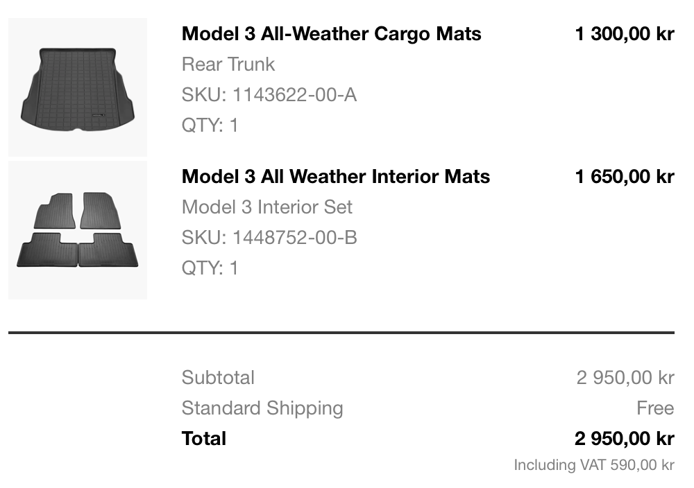This screenshot has height=488, width=694.
Task: Click the Free shipping value
Action: pos(656,408)
